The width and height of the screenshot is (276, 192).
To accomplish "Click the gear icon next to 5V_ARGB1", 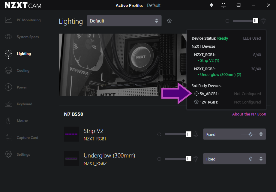I will [196, 94].
